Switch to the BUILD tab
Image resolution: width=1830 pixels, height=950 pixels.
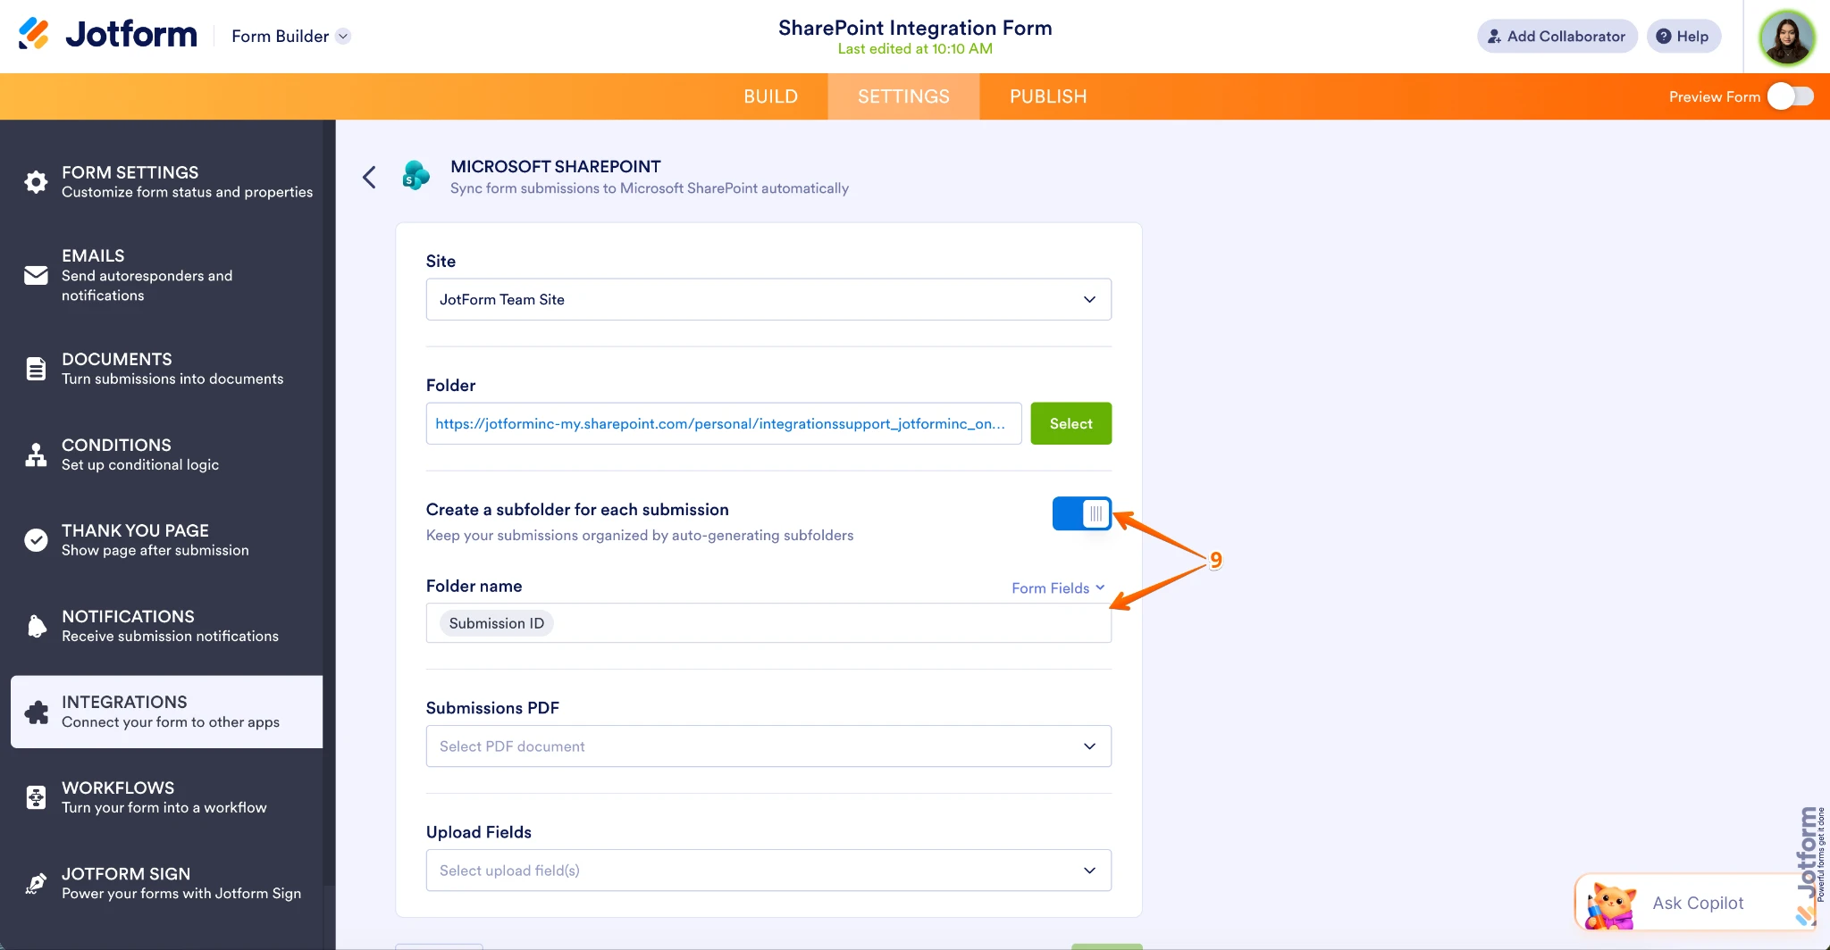coord(770,96)
